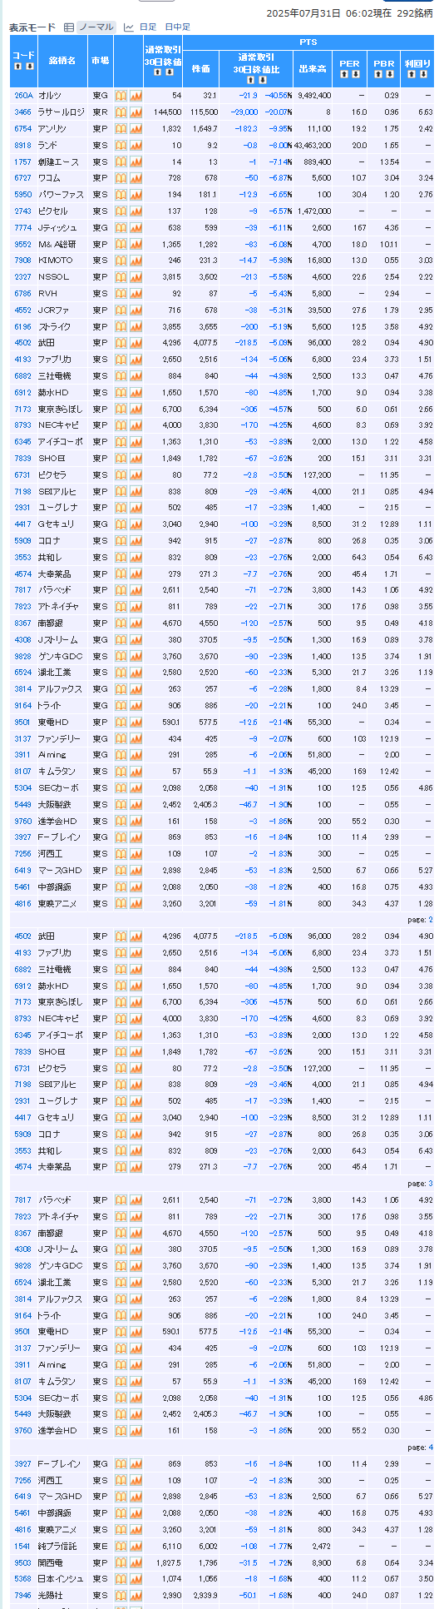This screenshot has height=1609, width=439.
Task: Select the 銘柄名 column header
Action: (62, 61)
